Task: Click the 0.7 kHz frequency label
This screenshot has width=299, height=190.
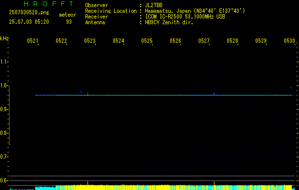Action: click(x=4, y=157)
